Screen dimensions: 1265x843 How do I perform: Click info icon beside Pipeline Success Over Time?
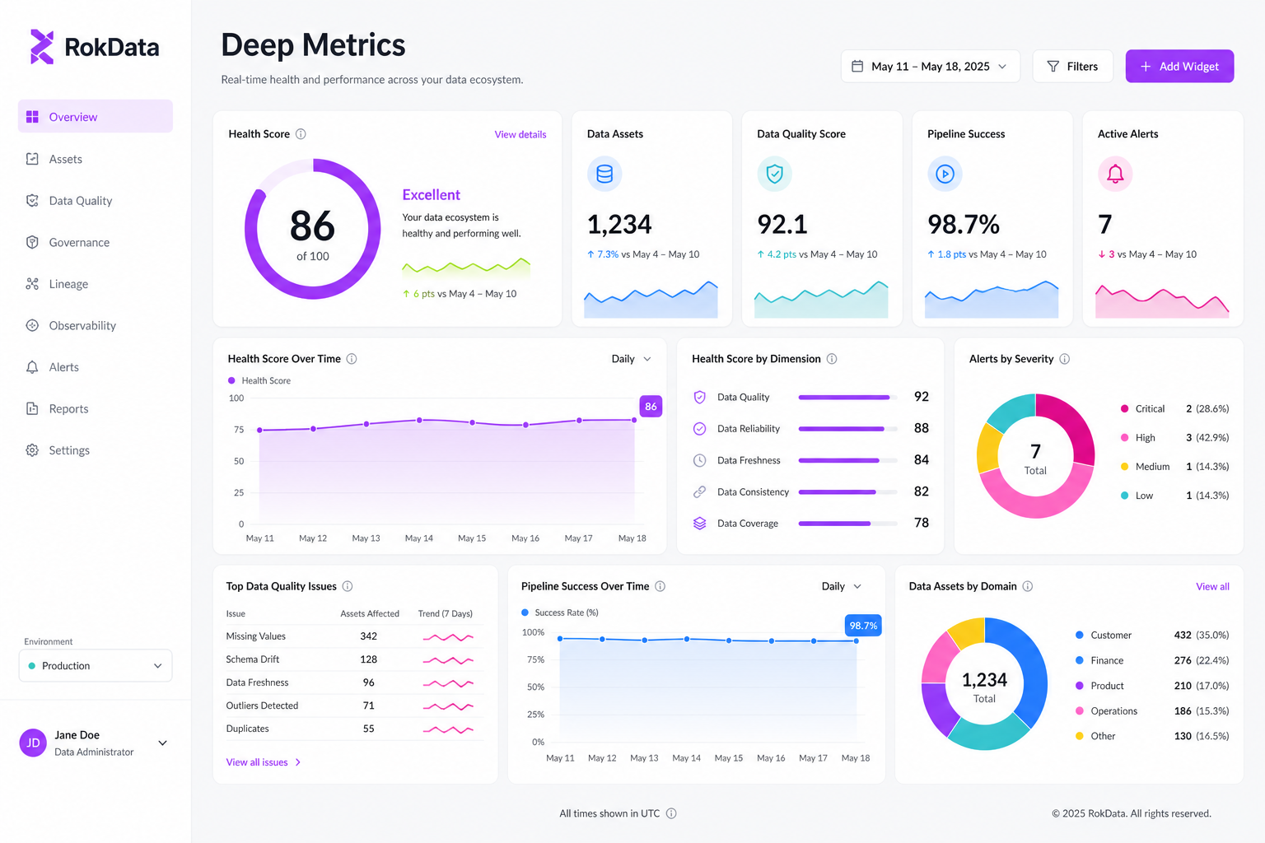point(660,586)
